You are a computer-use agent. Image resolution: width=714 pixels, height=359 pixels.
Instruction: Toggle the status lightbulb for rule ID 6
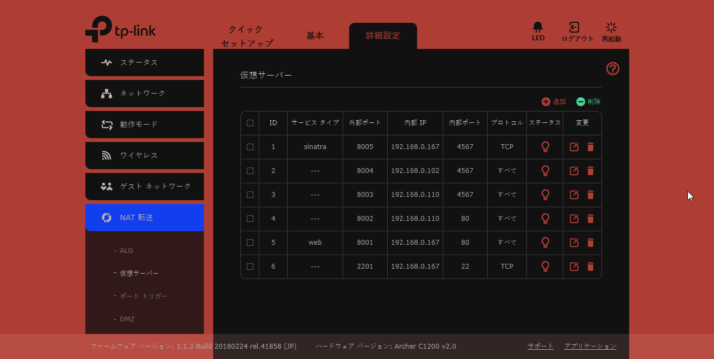(544, 267)
